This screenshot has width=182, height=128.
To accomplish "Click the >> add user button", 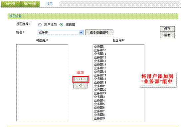I will pyautogui.click(x=81, y=79).
